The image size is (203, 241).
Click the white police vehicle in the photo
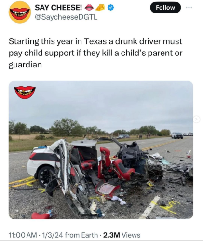pos(177,135)
